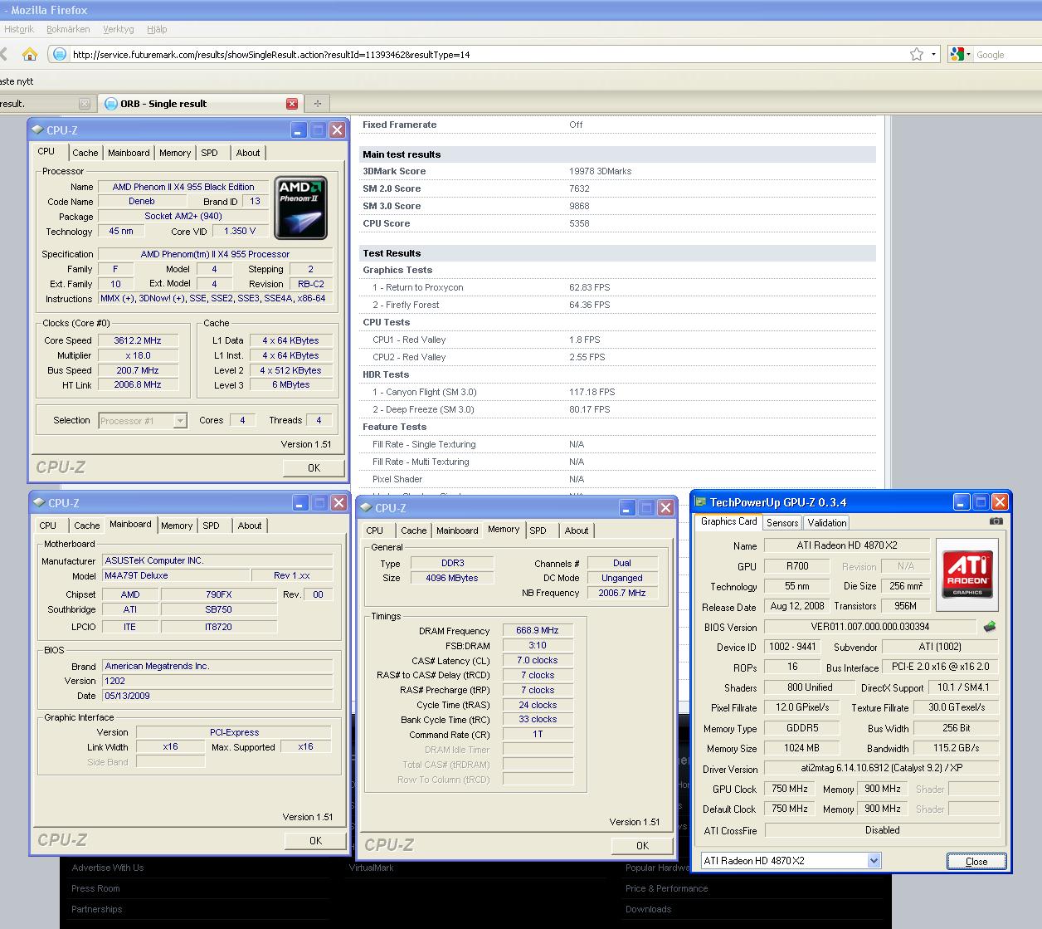
Task: Open the address bar history dropdown arrow
Action: (x=934, y=55)
